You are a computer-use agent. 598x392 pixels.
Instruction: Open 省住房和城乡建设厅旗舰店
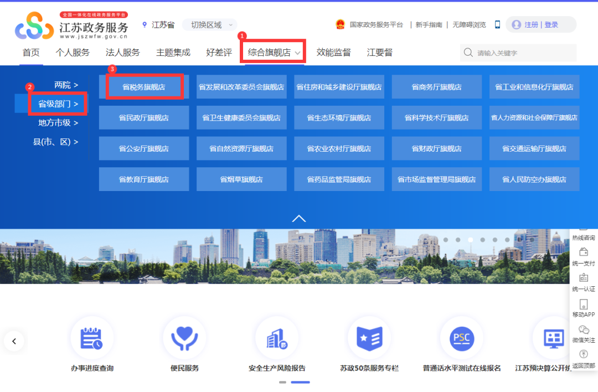pos(339,87)
